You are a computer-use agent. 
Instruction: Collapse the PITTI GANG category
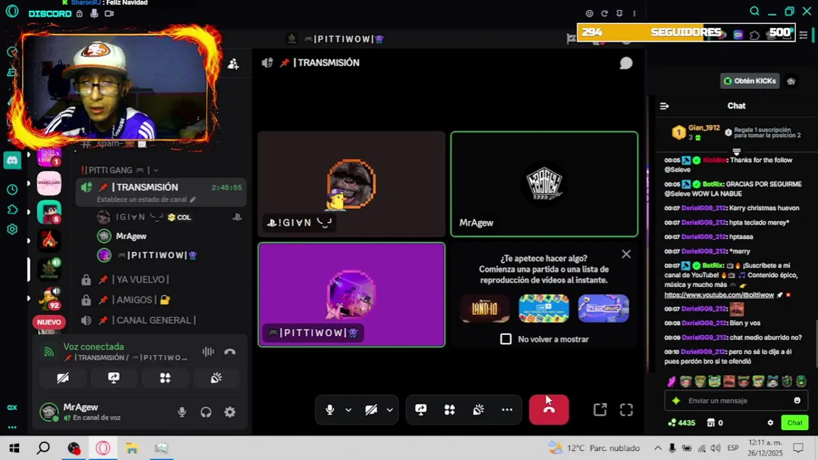(x=119, y=170)
